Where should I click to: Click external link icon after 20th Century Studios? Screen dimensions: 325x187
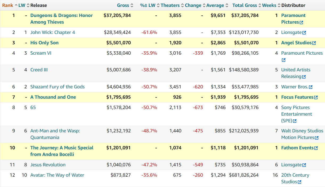pyautogui.click(x=299, y=182)
